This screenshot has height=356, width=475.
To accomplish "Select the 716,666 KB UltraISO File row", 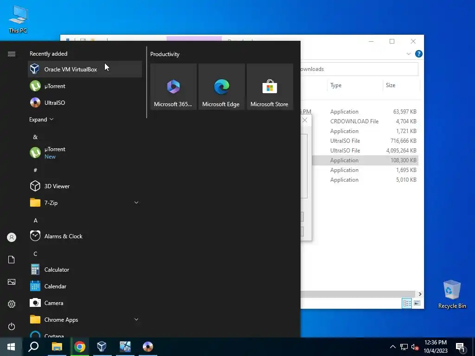I will pos(365,141).
